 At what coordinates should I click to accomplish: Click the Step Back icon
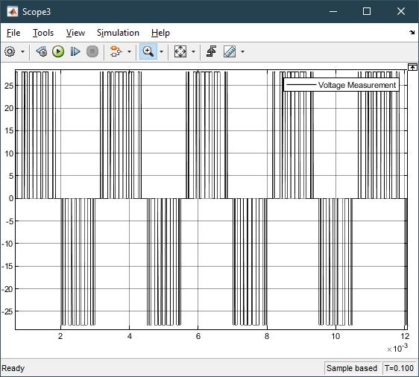click(x=42, y=51)
